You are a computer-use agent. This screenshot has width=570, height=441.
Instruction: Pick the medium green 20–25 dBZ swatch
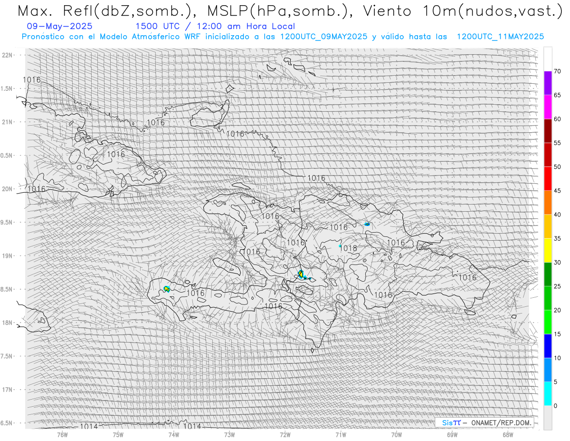pos(548,298)
